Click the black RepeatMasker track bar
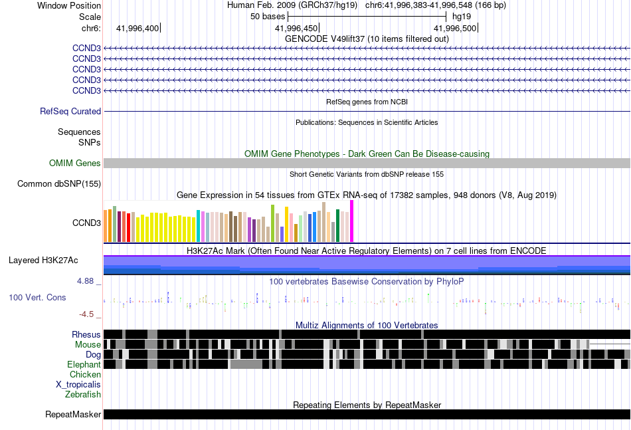Screen dimensions: 631x430 point(367,414)
